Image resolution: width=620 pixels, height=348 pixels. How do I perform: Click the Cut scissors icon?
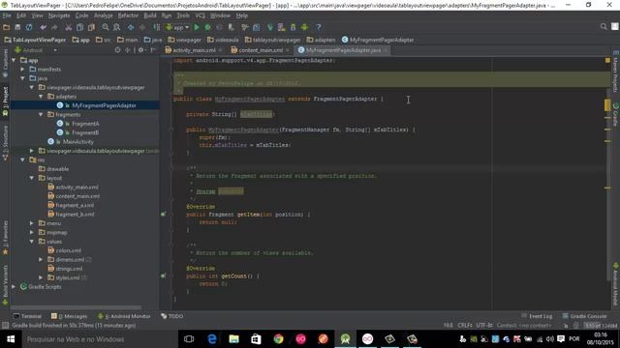pos(69,27)
